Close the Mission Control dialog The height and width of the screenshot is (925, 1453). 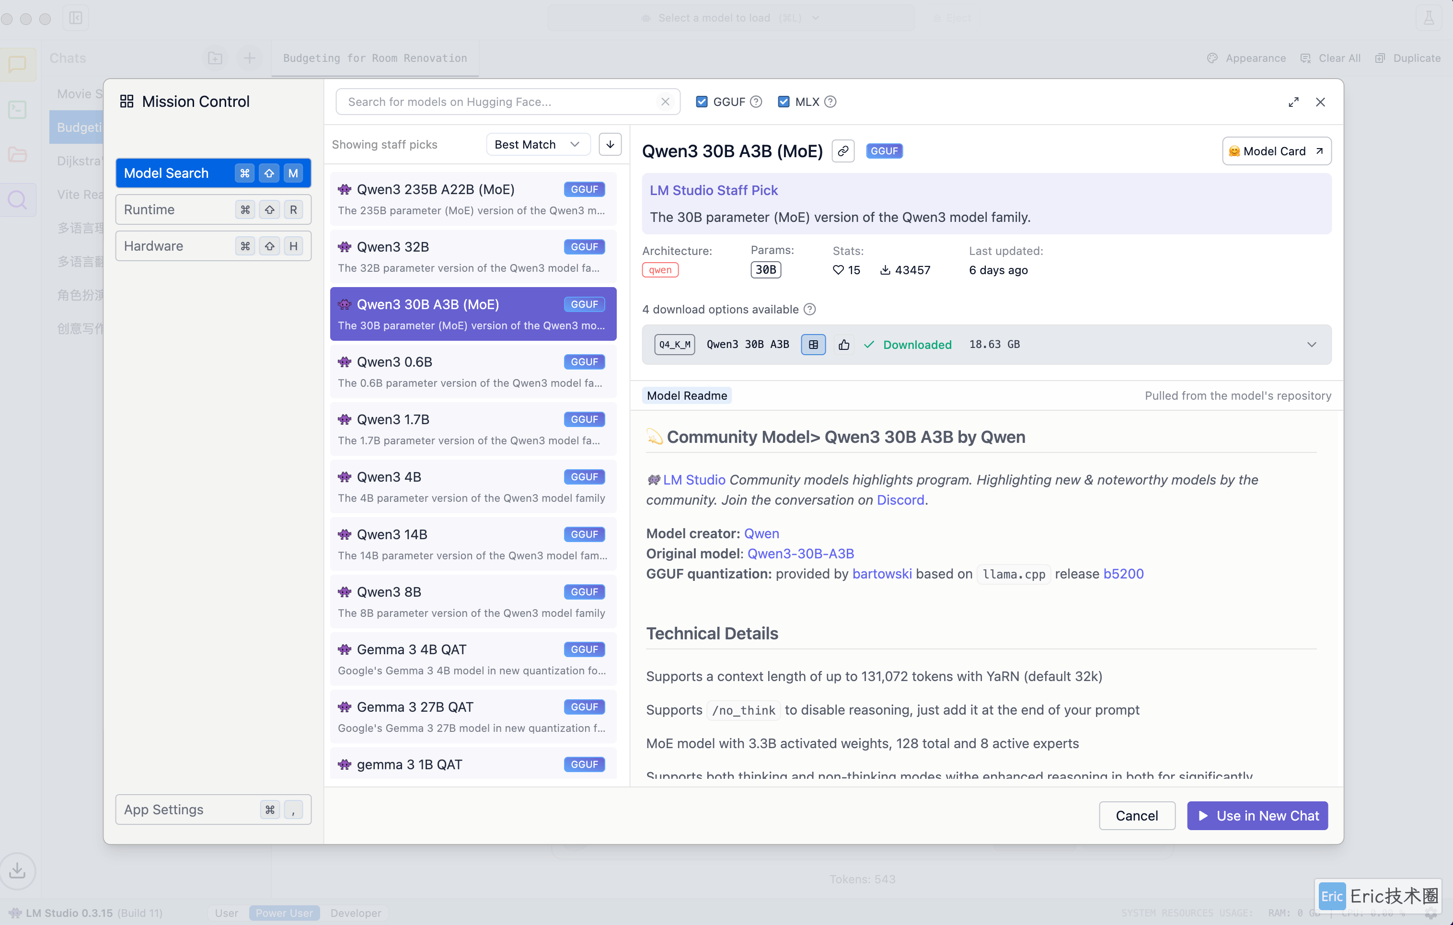pos(1321,102)
